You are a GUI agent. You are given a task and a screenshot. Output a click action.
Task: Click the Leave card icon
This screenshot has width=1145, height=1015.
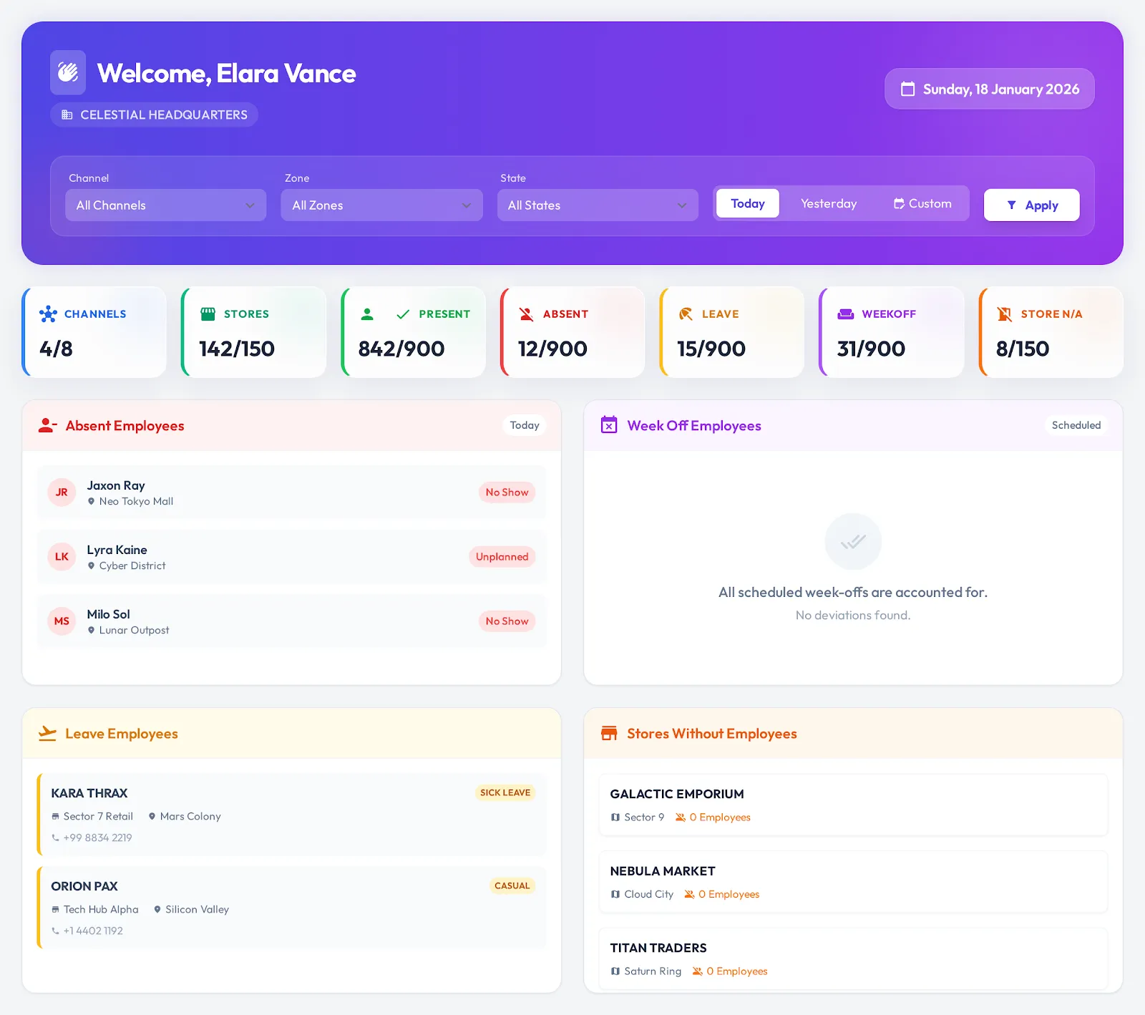(686, 314)
